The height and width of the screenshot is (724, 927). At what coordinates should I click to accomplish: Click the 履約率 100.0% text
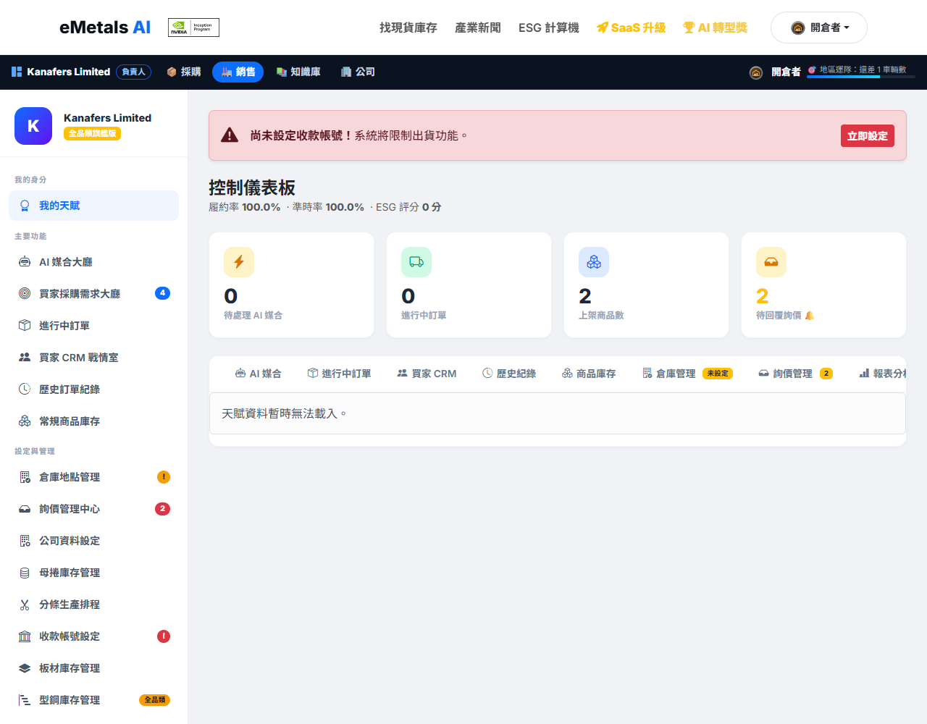coord(245,207)
